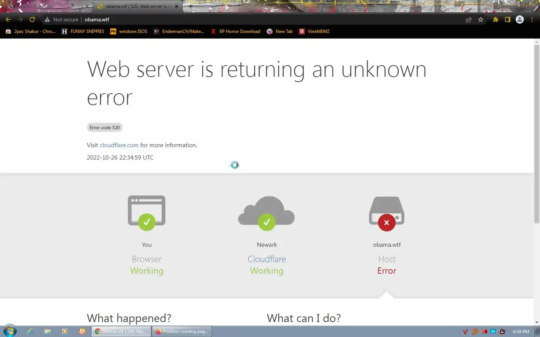Reload the obama.wtf page

pyautogui.click(x=32, y=19)
